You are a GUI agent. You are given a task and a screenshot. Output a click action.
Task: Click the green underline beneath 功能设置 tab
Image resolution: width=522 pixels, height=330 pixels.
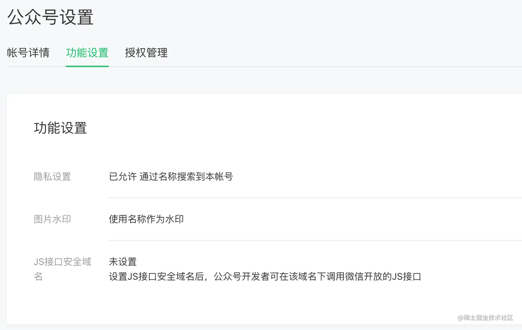[x=87, y=66]
